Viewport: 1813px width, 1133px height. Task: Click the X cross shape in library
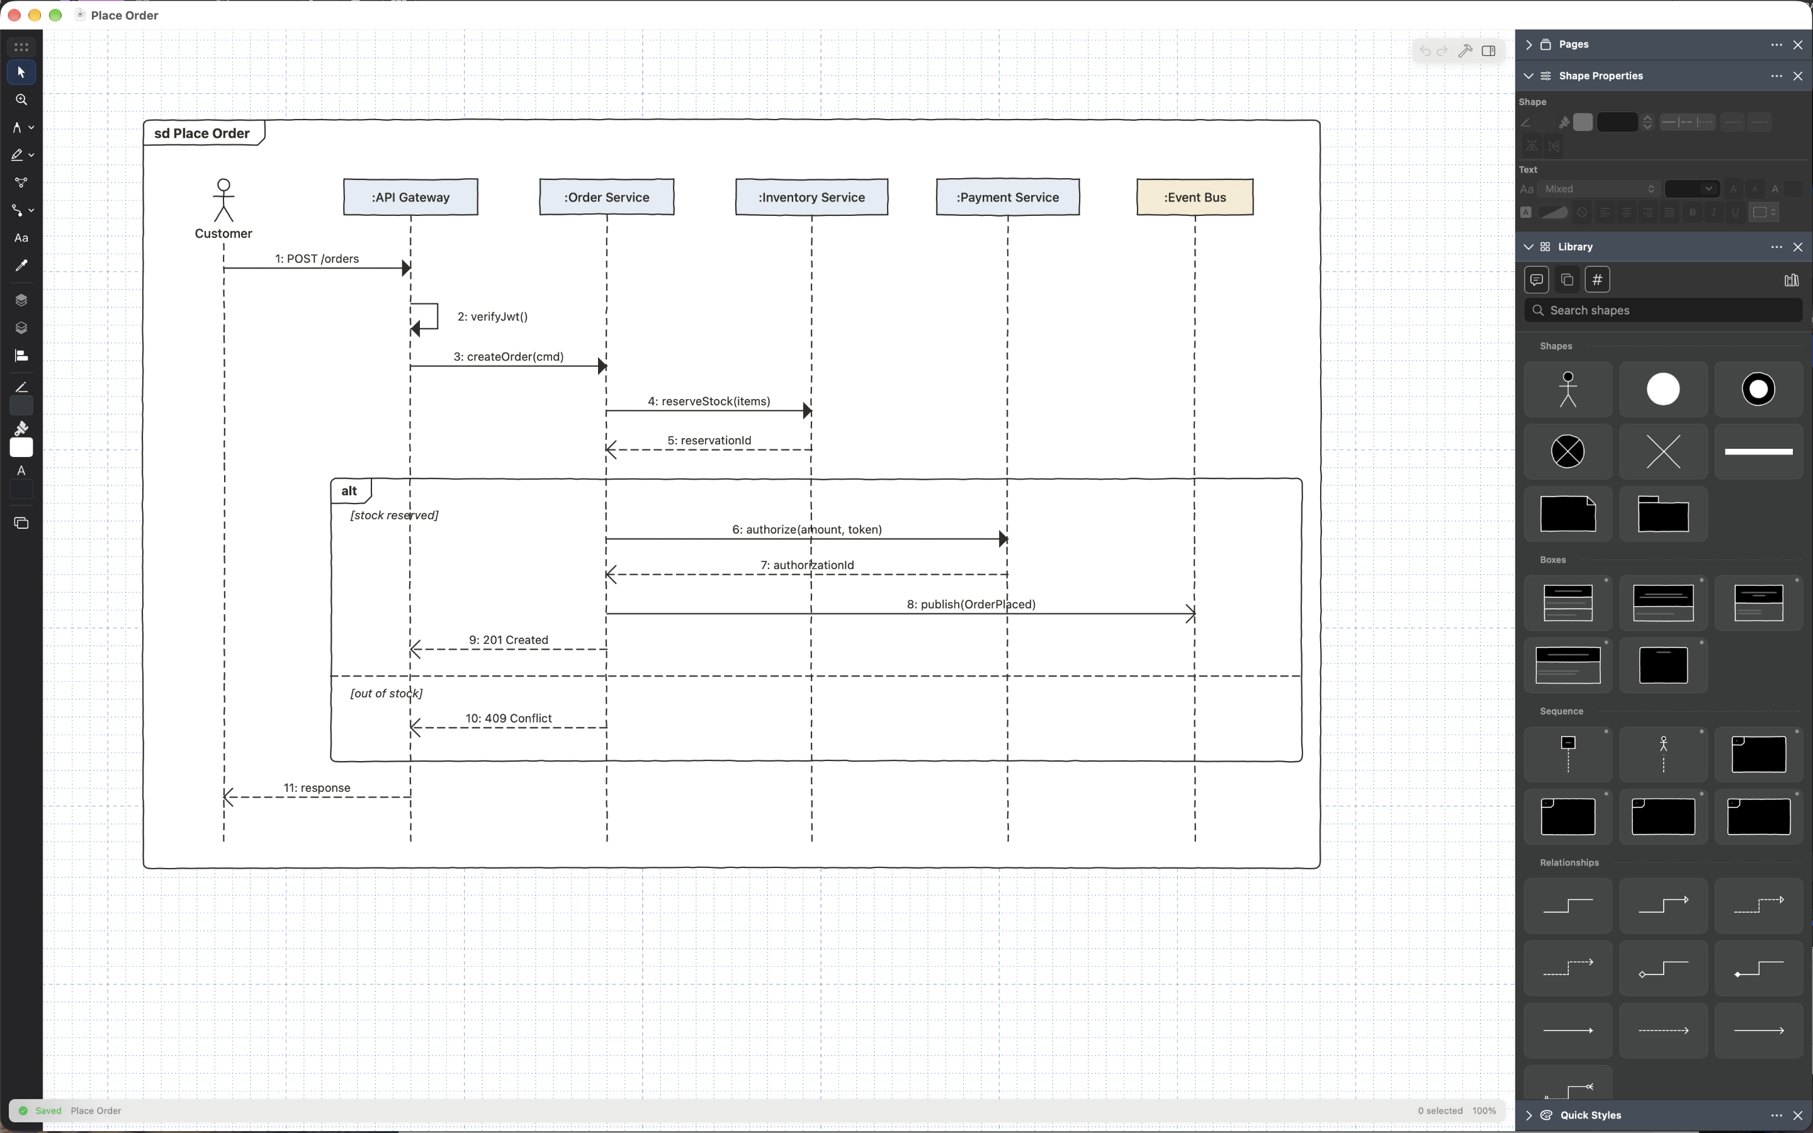(x=1663, y=452)
